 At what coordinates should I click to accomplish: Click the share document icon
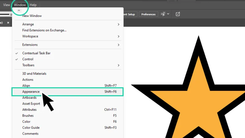178,14
